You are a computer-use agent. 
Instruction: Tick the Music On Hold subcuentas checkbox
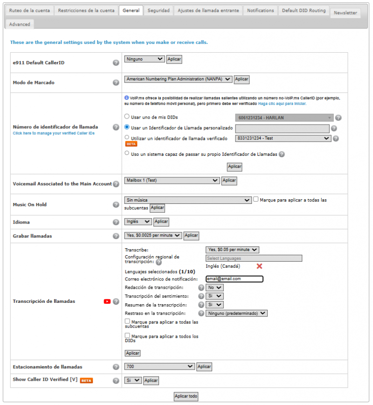[x=256, y=199]
